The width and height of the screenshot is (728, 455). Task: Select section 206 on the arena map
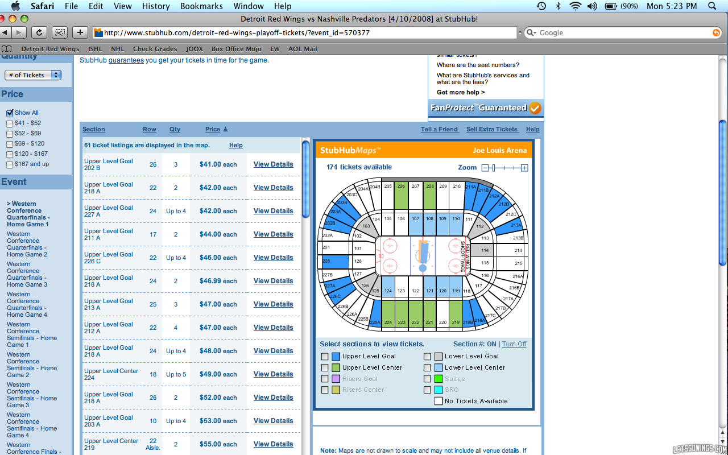pyautogui.click(x=402, y=195)
